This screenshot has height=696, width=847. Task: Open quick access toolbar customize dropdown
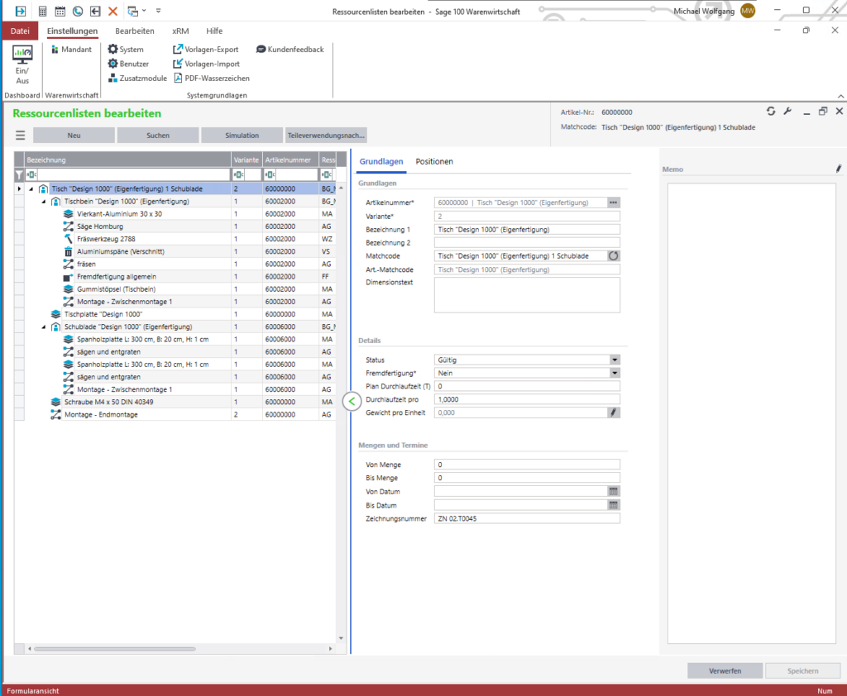tap(158, 11)
